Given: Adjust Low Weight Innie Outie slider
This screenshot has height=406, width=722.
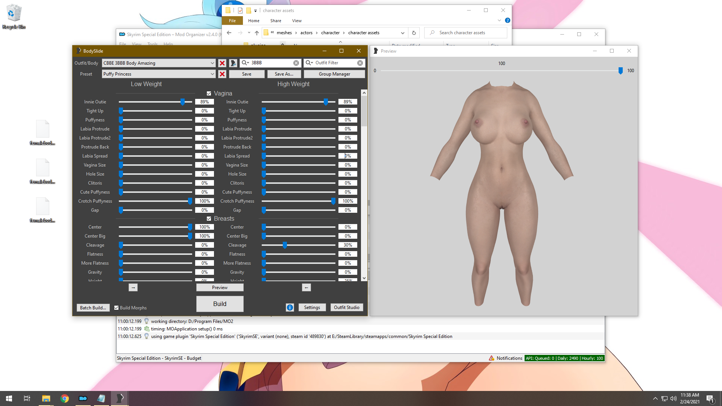Looking at the screenshot, I should coord(182,102).
